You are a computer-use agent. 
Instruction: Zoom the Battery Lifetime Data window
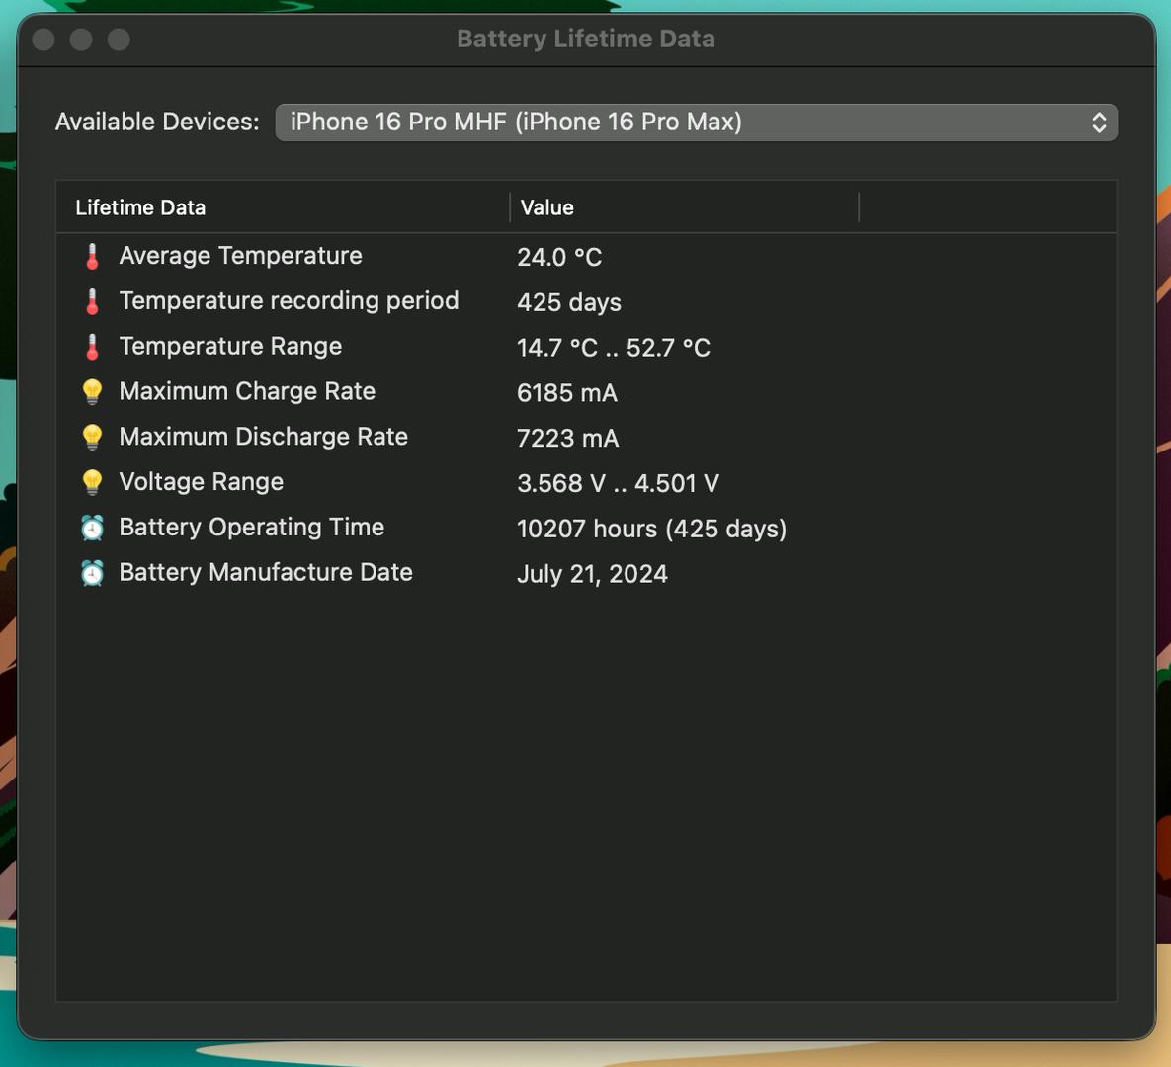coord(119,40)
